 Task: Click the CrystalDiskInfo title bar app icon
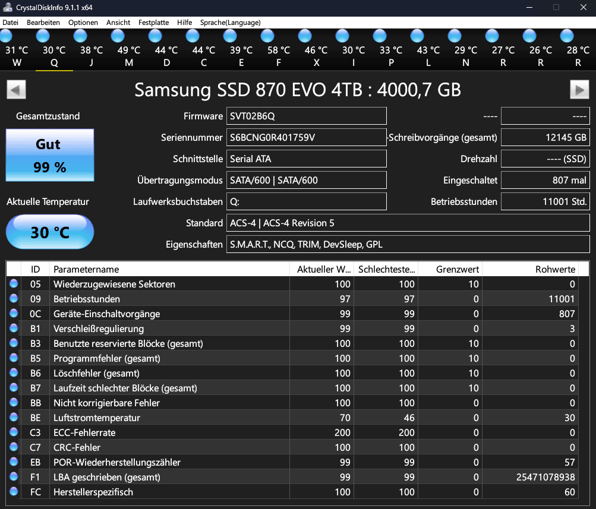[8, 7]
